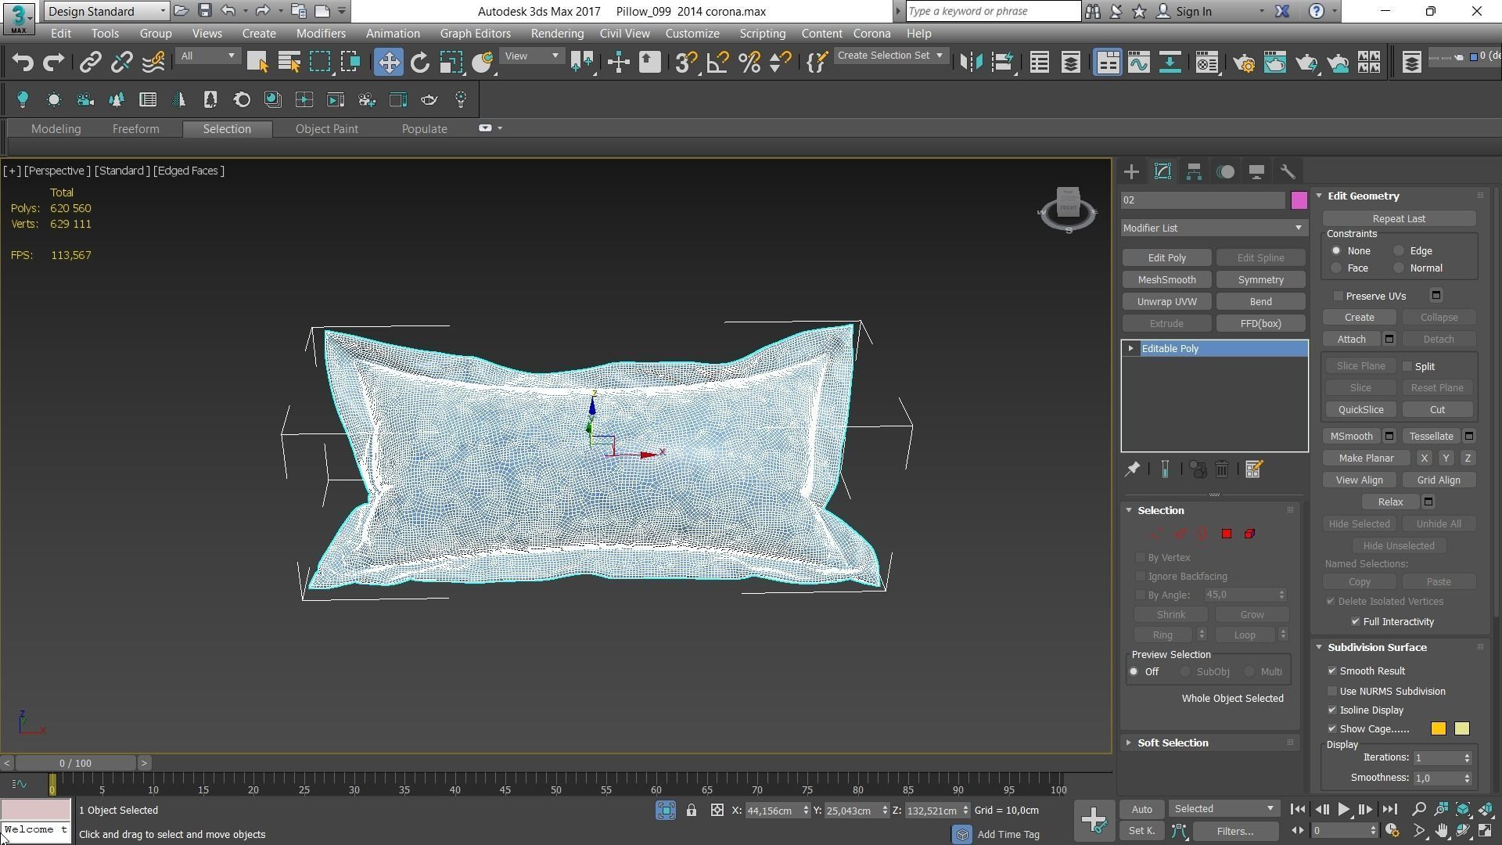Select the None constraint radio button
The height and width of the screenshot is (845, 1502).
[1336, 251]
